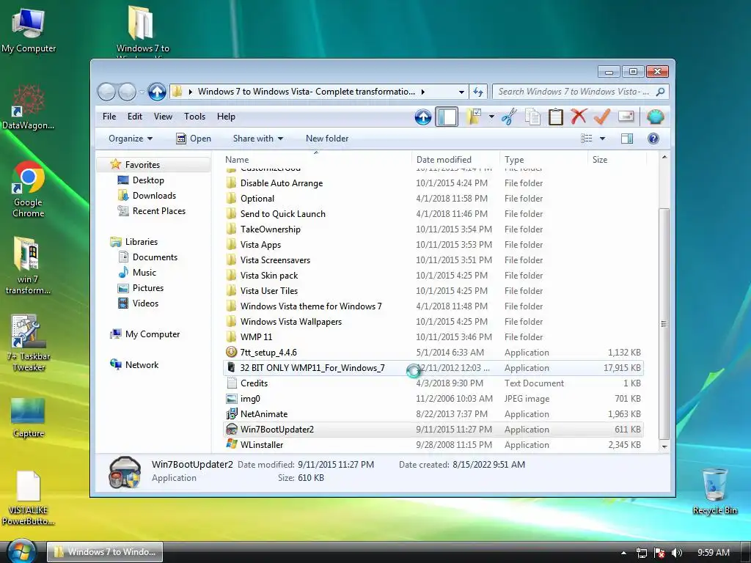751x563 pixels.
Task: Click the search magnifier icon
Action: pyautogui.click(x=661, y=92)
